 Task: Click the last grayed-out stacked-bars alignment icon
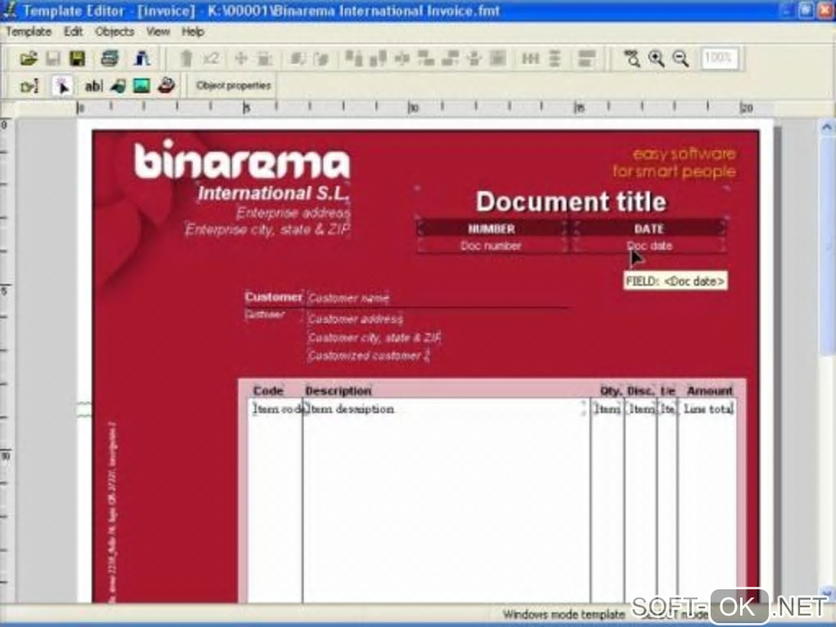[587, 58]
